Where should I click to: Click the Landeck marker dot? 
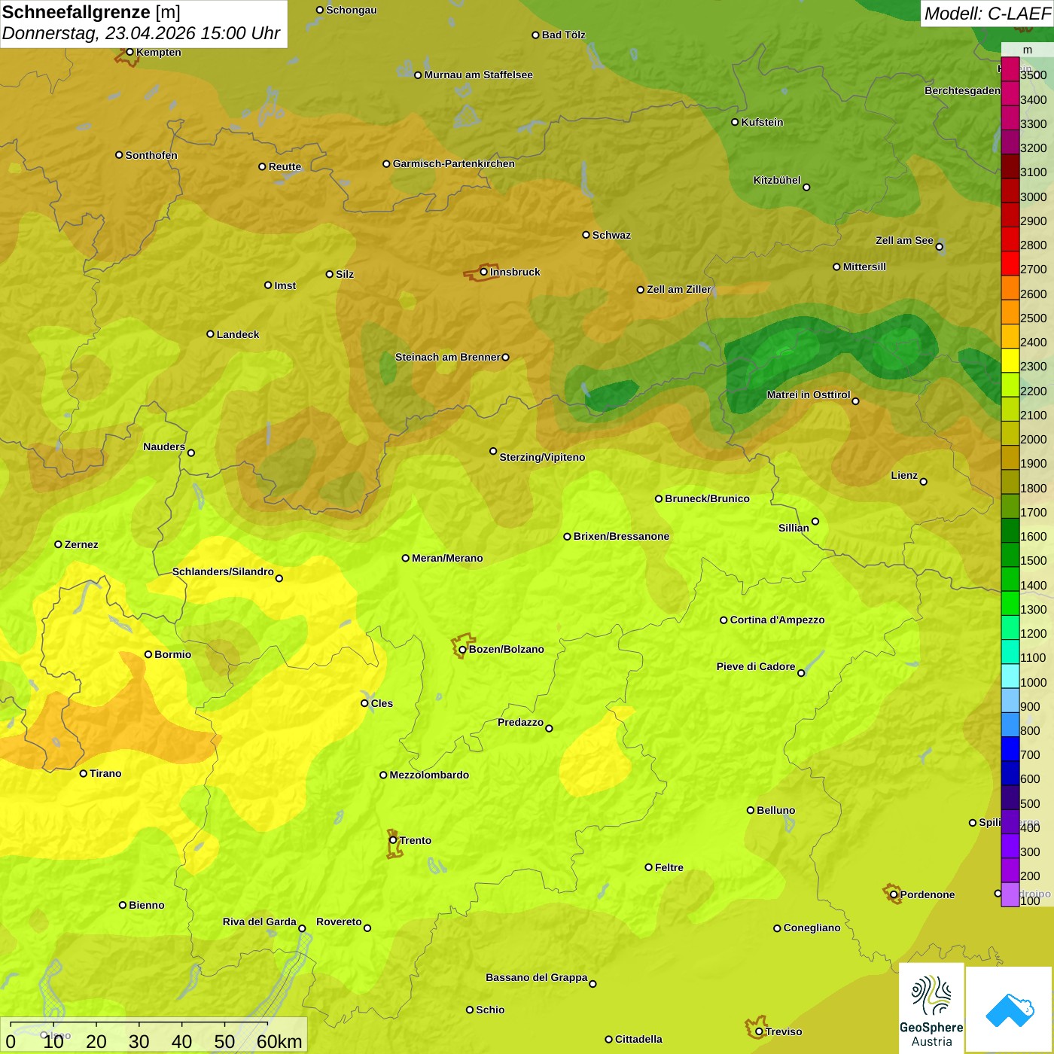coord(211,334)
